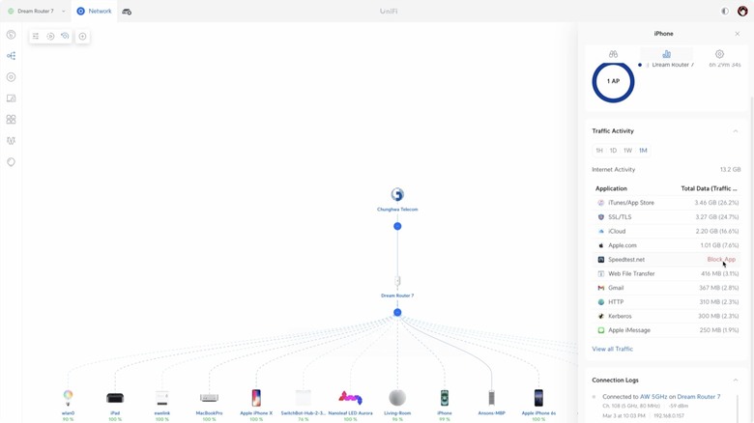Select the Kerberos application row

[667, 317]
